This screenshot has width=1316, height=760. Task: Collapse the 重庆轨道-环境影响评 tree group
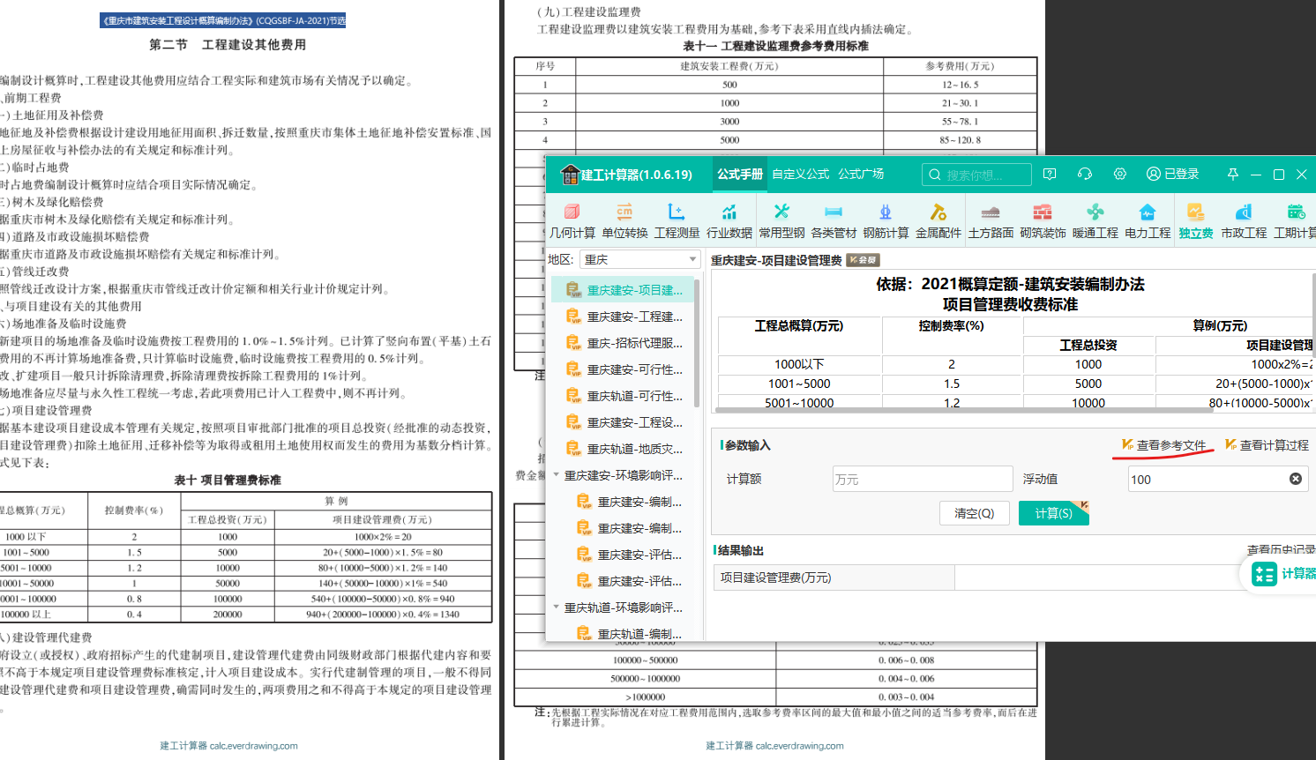tap(557, 607)
